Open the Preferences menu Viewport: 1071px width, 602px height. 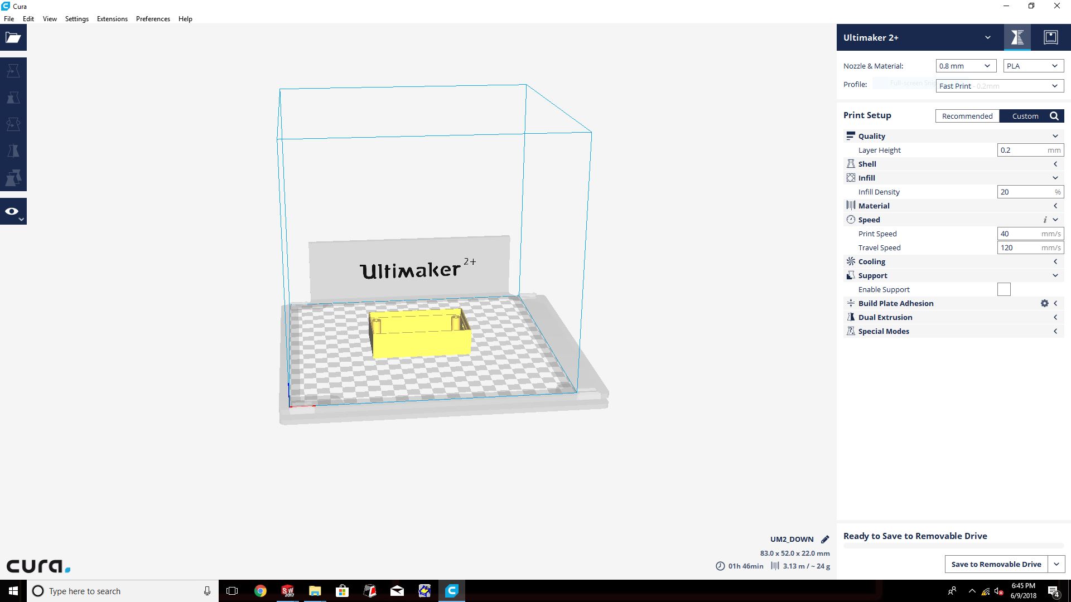pos(153,18)
